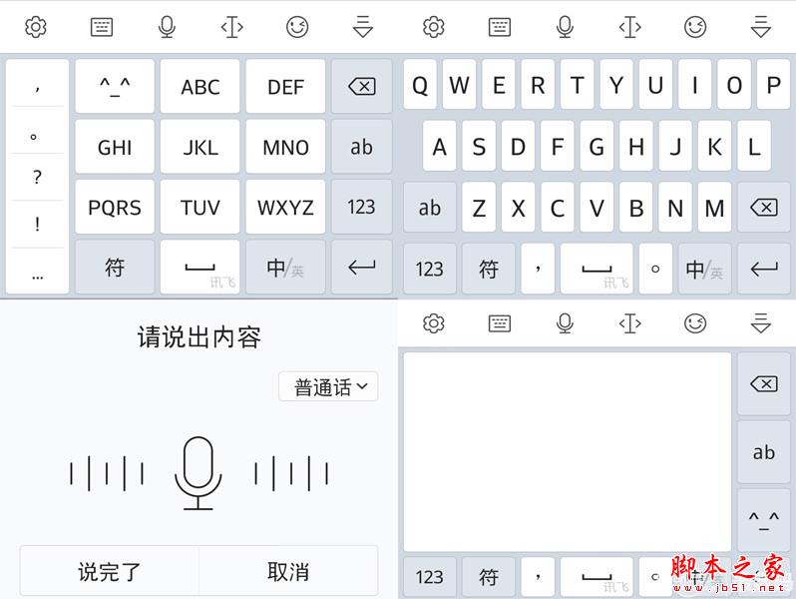Open the 普通话 language dropdown
This screenshot has width=796, height=599.
coord(328,387)
